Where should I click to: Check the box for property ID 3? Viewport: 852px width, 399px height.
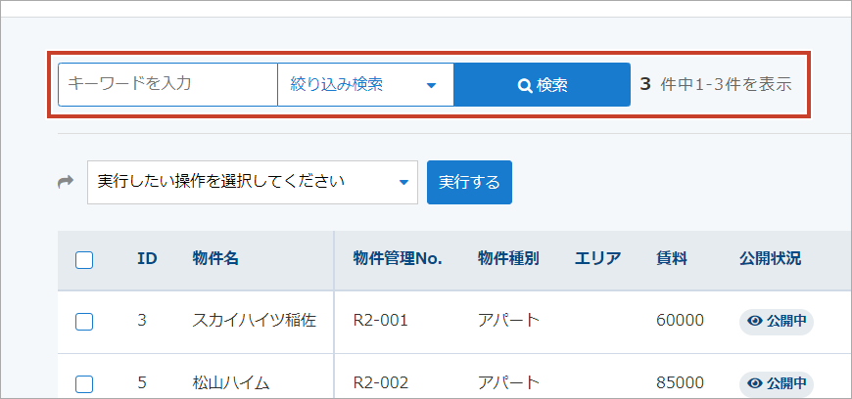point(84,321)
